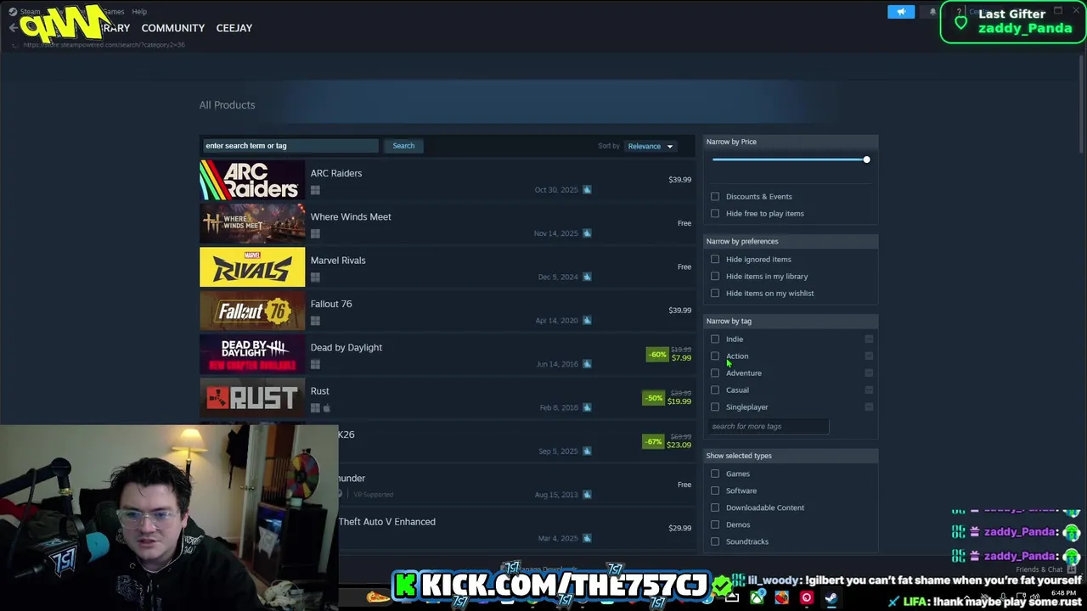Open the Fallout 76 listing title
The width and height of the screenshot is (1087, 611).
pos(331,304)
